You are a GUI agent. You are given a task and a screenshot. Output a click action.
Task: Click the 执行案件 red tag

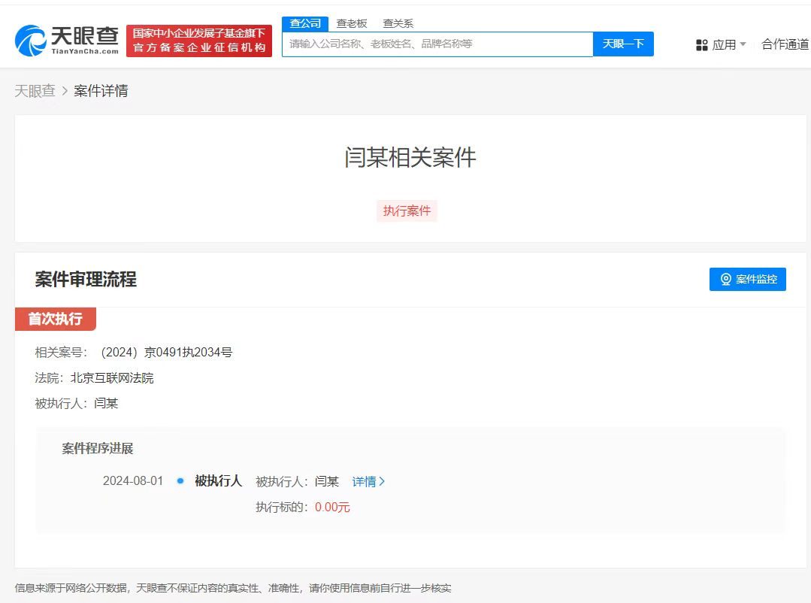(x=407, y=211)
